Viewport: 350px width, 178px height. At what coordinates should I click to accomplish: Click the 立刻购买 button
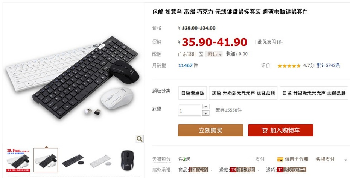click(x=210, y=130)
